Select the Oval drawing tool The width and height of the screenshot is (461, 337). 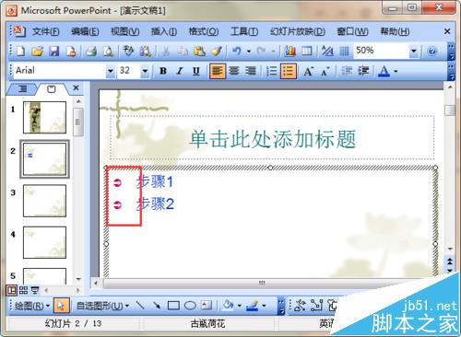coord(190,306)
